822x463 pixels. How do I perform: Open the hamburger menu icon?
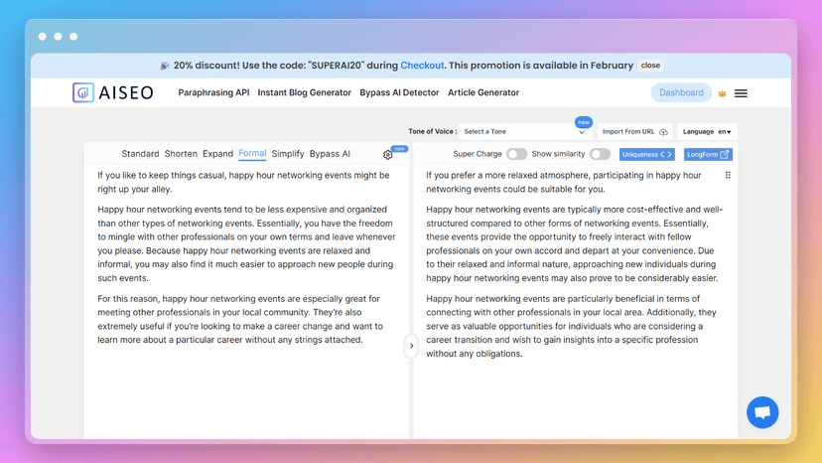pyautogui.click(x=741, y=93)
